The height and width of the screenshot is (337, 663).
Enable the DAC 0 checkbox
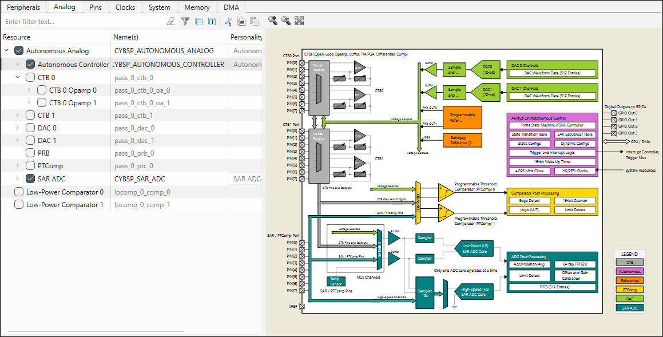click(x=30, y=128)
